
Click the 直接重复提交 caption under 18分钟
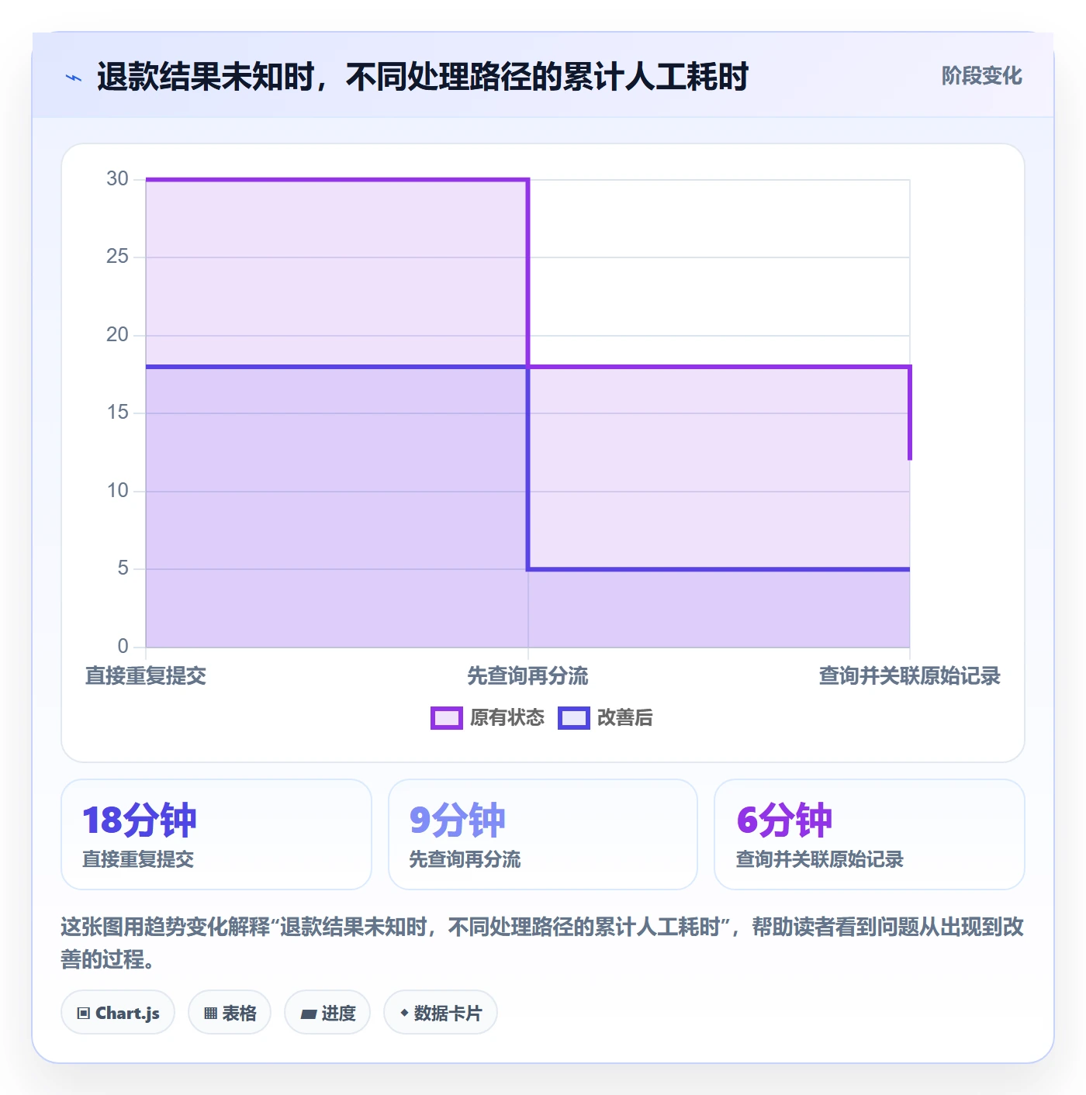tap(138, 859)
